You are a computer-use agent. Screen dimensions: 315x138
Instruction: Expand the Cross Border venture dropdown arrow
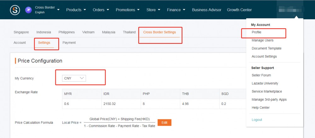pyautogui.click(x=58, y=10)
